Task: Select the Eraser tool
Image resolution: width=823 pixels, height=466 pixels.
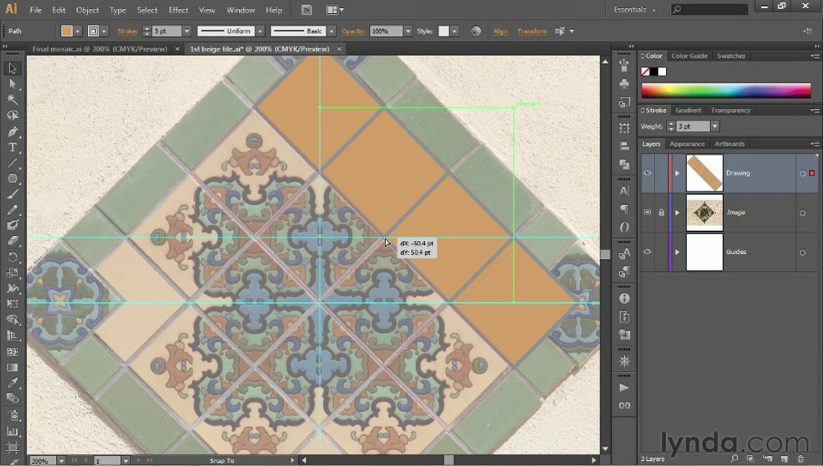Action: click(x=12, y=241)
